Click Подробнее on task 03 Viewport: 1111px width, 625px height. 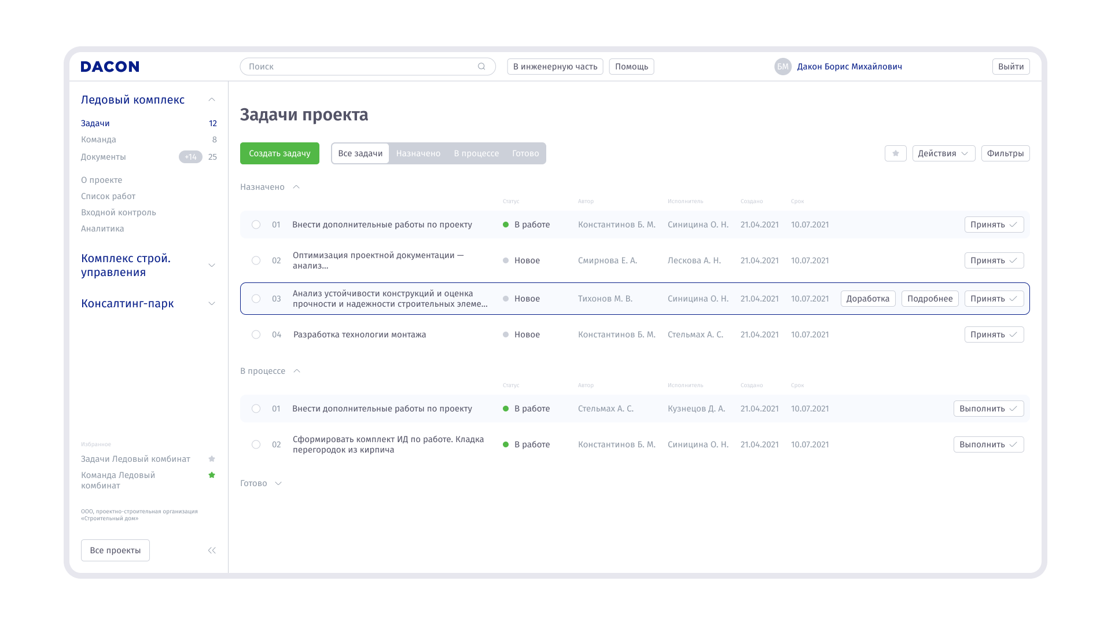tap(929, 299)
